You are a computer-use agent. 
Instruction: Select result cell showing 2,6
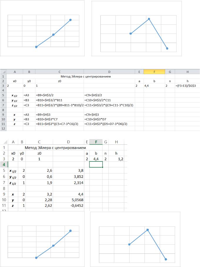coord(39,170)
